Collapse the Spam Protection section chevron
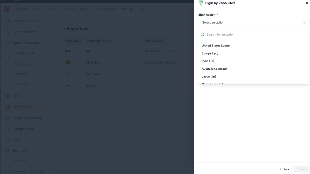 (46, 43)
